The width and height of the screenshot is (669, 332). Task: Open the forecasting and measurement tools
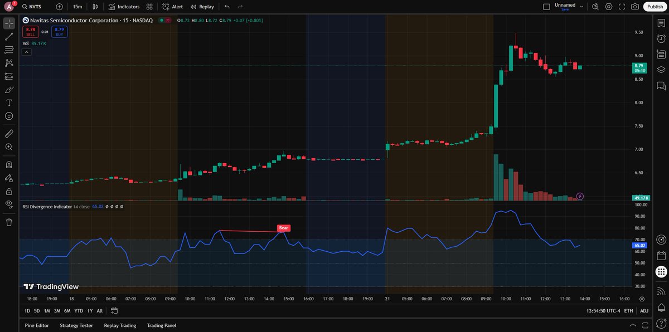9,76
